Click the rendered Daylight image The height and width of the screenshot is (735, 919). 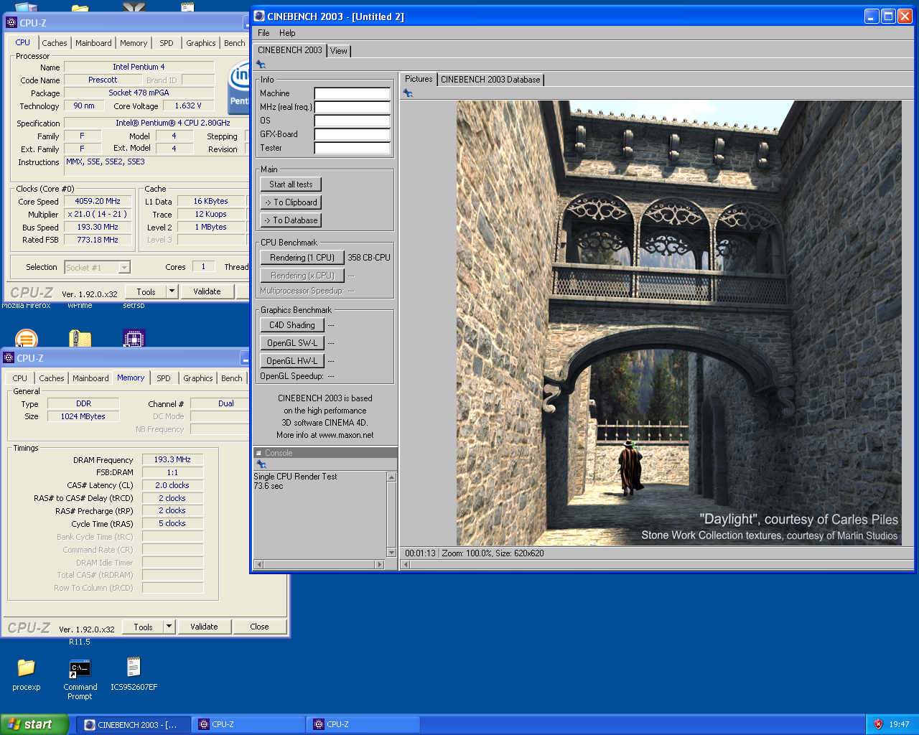(678, 323)
